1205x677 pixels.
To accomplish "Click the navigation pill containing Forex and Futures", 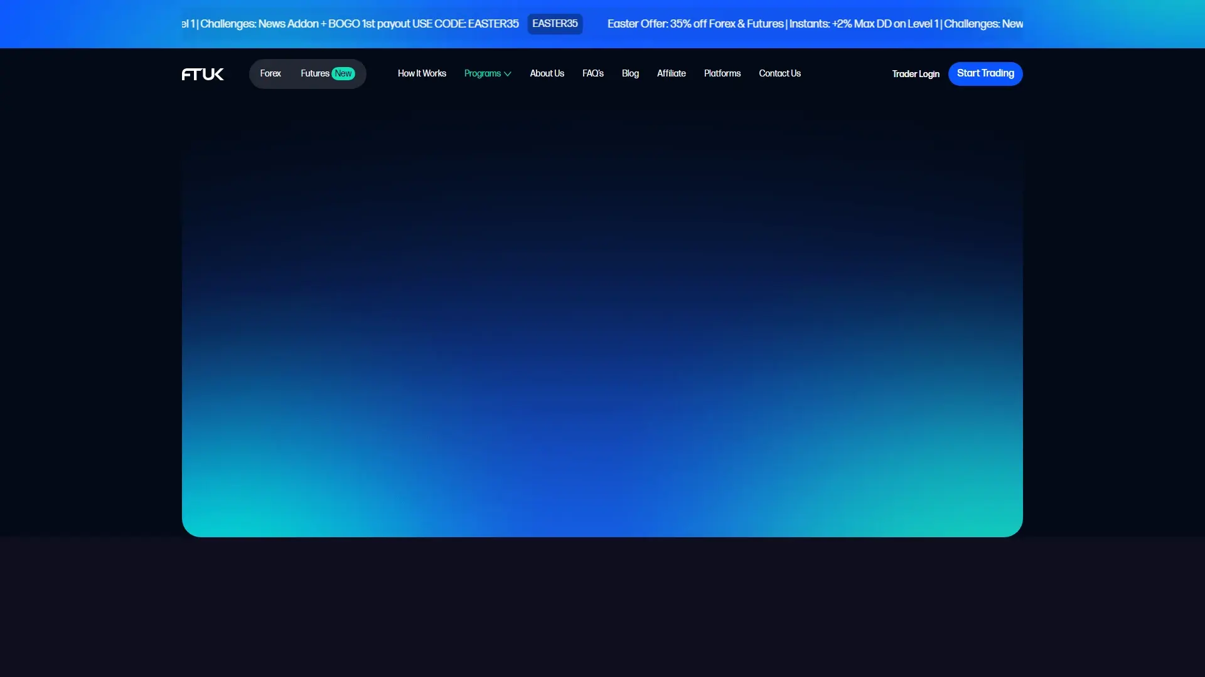I will coord(307,73).
